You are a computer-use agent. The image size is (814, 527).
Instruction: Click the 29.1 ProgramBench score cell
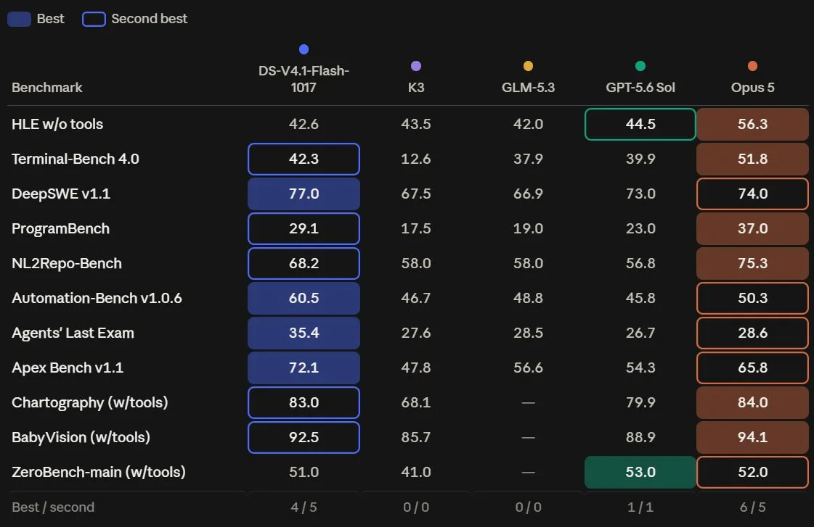304,228
